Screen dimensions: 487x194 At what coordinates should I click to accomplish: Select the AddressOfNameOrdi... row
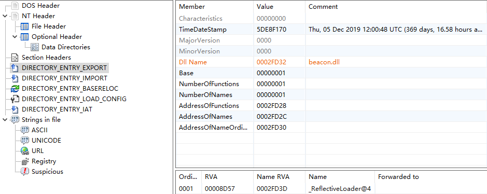point(331,127)
